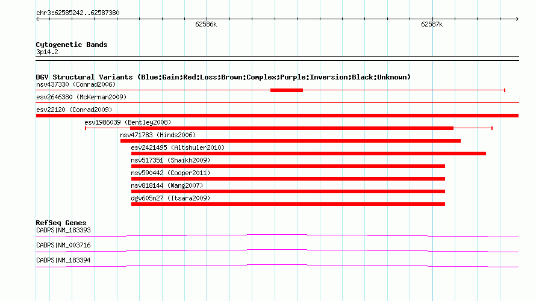Image resolution: width=536 pixels, height=301 pixels.
Task: Click the chr3:62585242..62587380 coordinate label
Action: pyautogui.click(x=78, y=13)
